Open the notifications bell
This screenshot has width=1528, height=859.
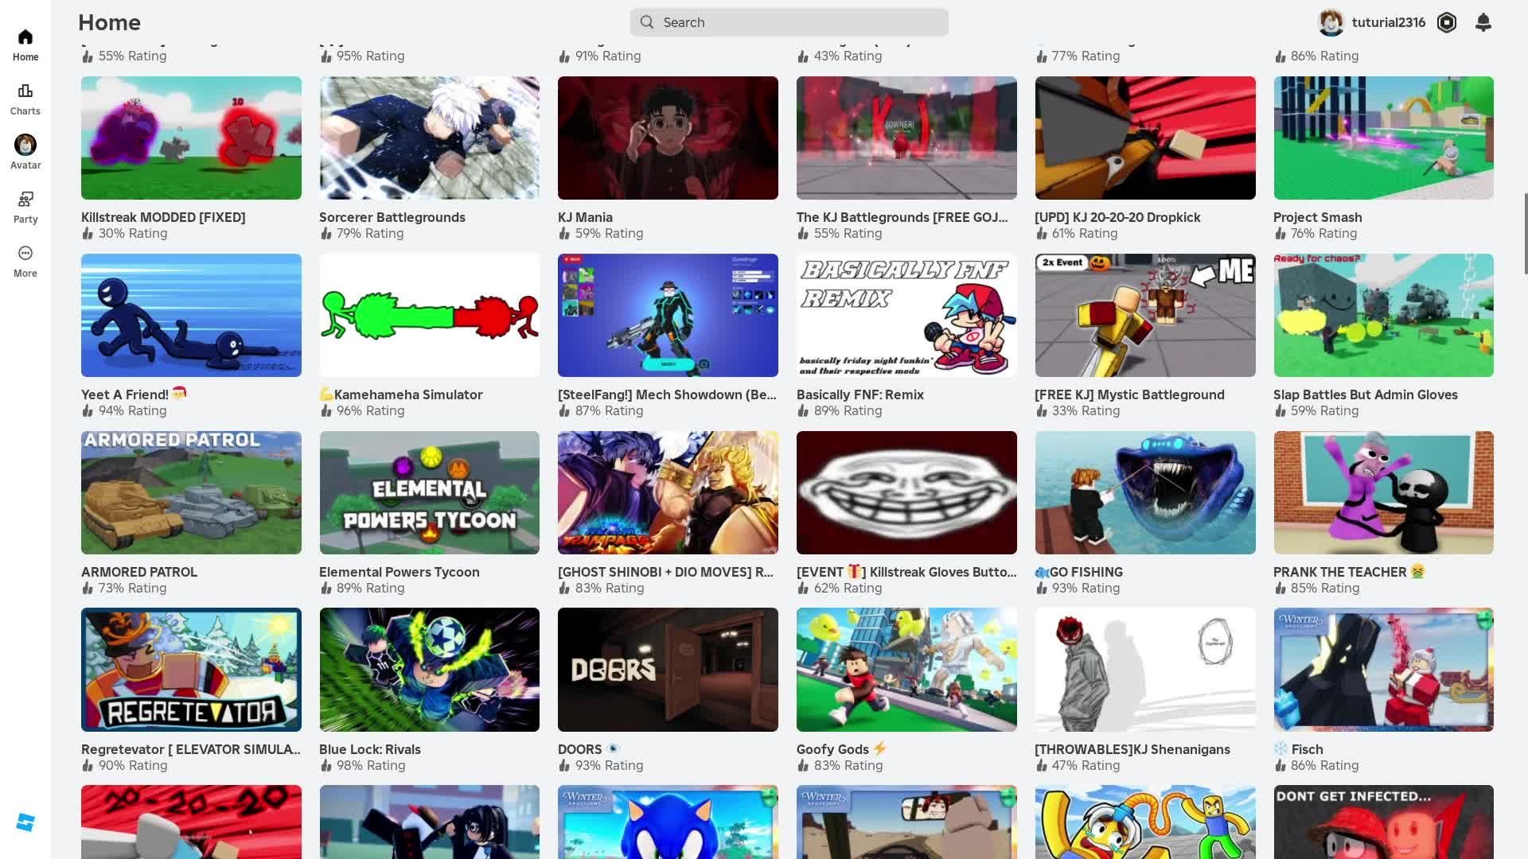[1483, 22]
